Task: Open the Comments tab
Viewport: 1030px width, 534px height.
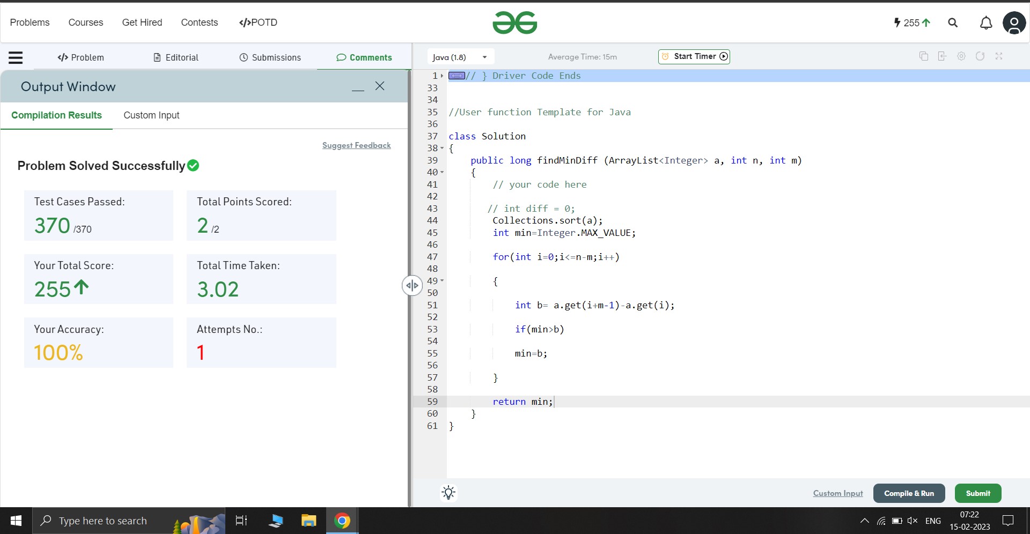Action: pyautogui.click(x=364, y=57)
